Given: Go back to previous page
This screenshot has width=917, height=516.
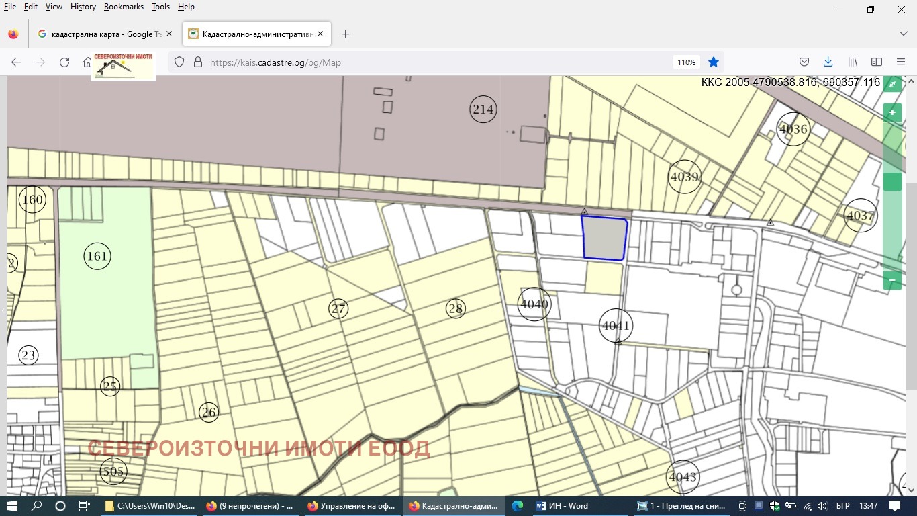Looking at the screenshot, I should [x=16, y=62].
